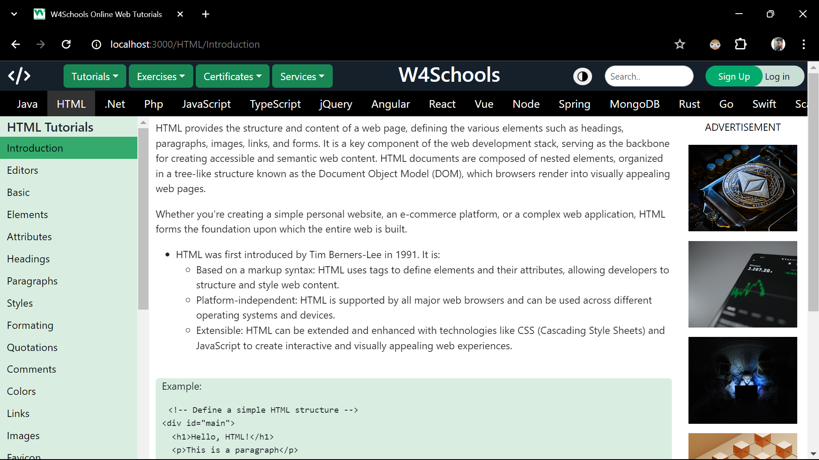
Task: Open the Rust tab
Action: coord(689,104)
